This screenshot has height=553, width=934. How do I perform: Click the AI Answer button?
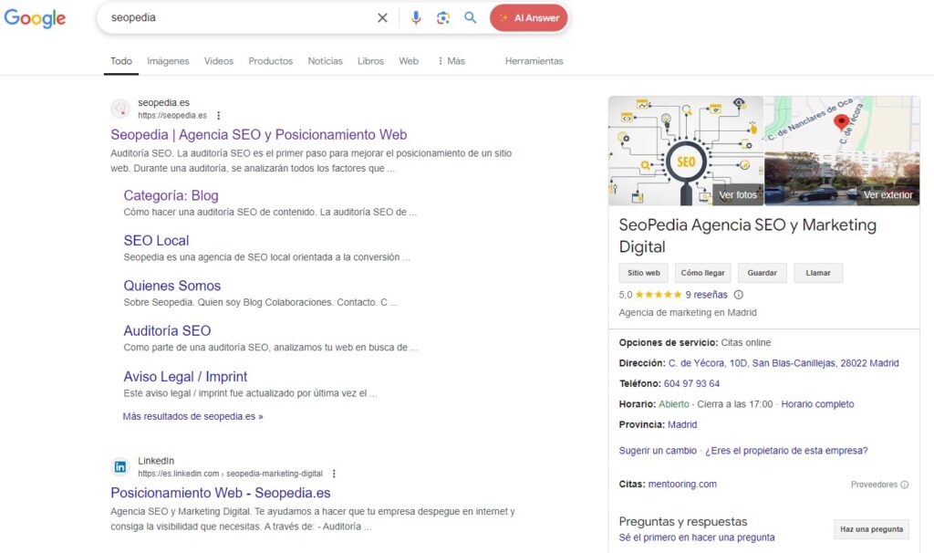pyautogui.click(x=529, y=18)
